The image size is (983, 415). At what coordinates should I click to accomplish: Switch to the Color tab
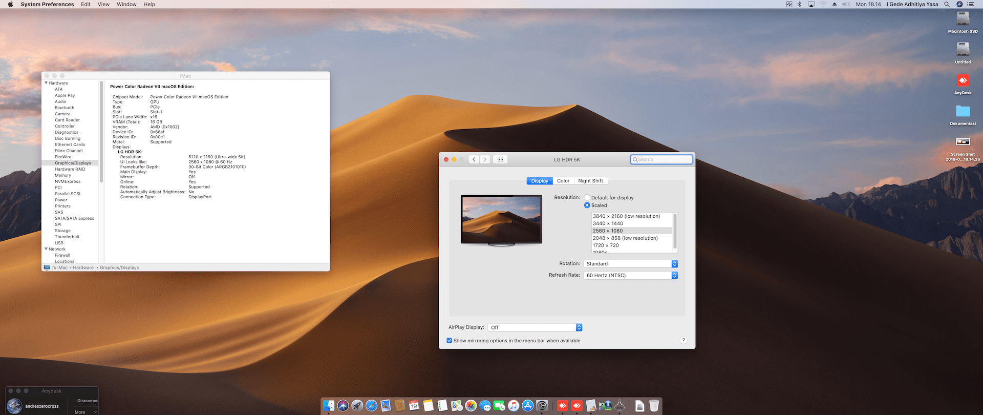[x=563, y=181]
